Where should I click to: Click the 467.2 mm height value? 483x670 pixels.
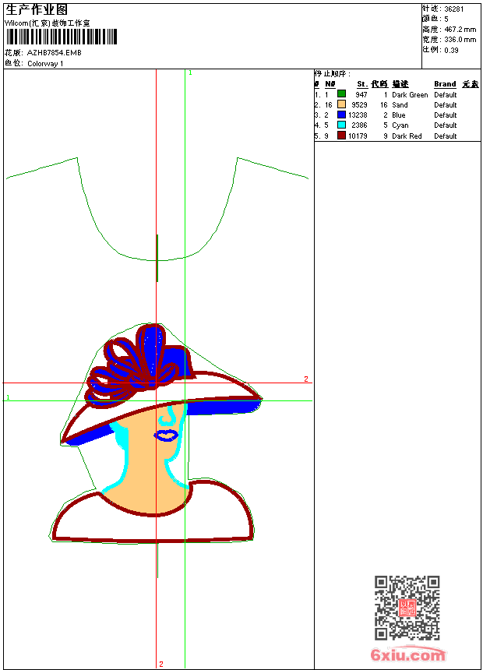pyautogui.click(x=460, y=29)
